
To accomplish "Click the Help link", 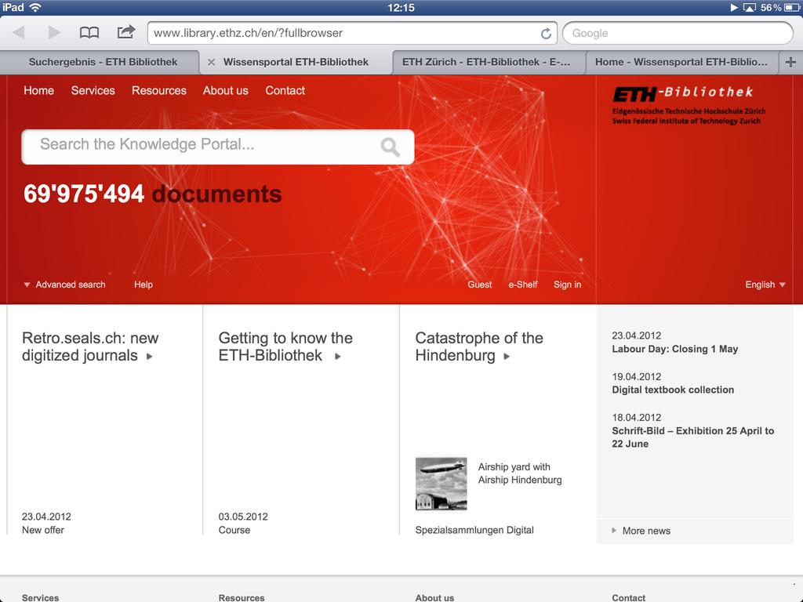I will point(144,285).
